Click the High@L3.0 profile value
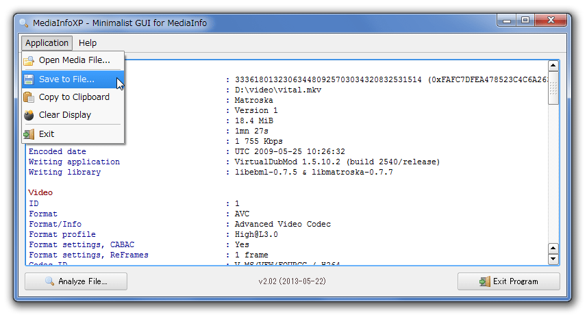This screenshot has width=587, height=317. [256, 234]
